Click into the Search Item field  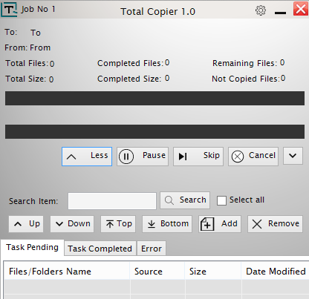pyautogui.click(x=112, y=201)
